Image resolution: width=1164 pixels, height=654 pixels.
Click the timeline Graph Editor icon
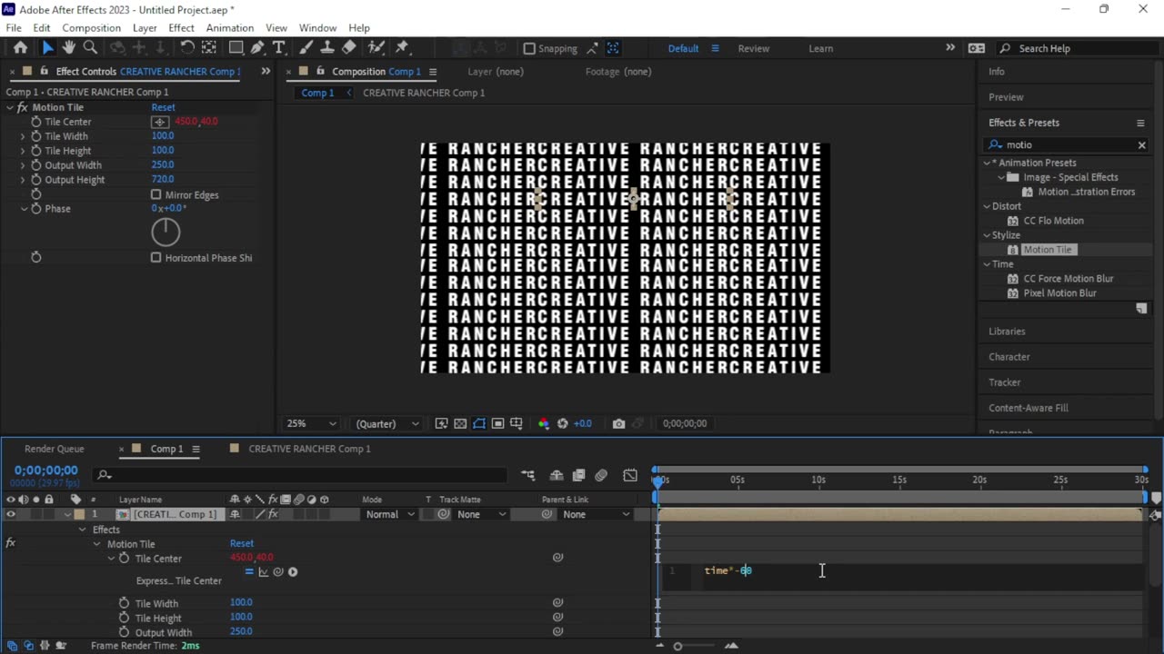click(630, 475)
